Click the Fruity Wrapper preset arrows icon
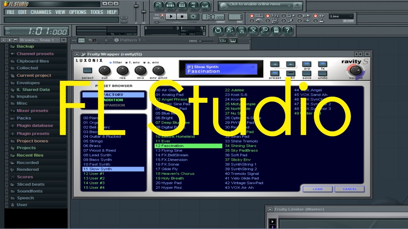This screenshot has height=229, width=408. tap(358, 54)
